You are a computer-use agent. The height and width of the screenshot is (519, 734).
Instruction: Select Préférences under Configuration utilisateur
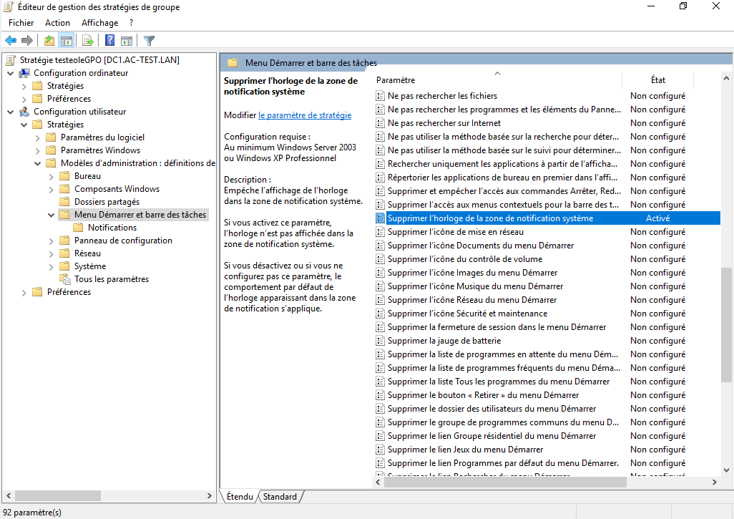point(69,292)
